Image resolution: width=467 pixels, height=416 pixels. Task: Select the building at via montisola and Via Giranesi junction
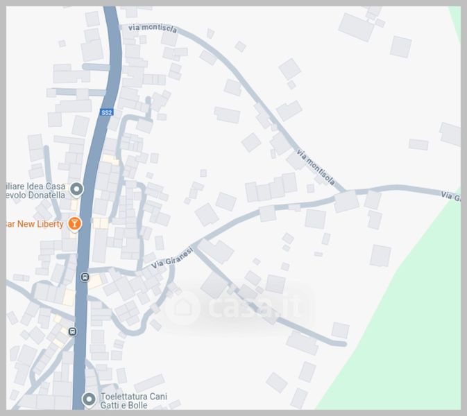click(x=346, y=202)
